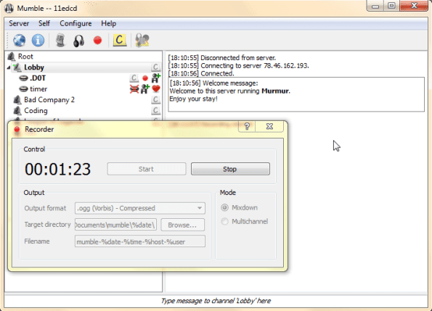Open the server information icon

point(38,41)
